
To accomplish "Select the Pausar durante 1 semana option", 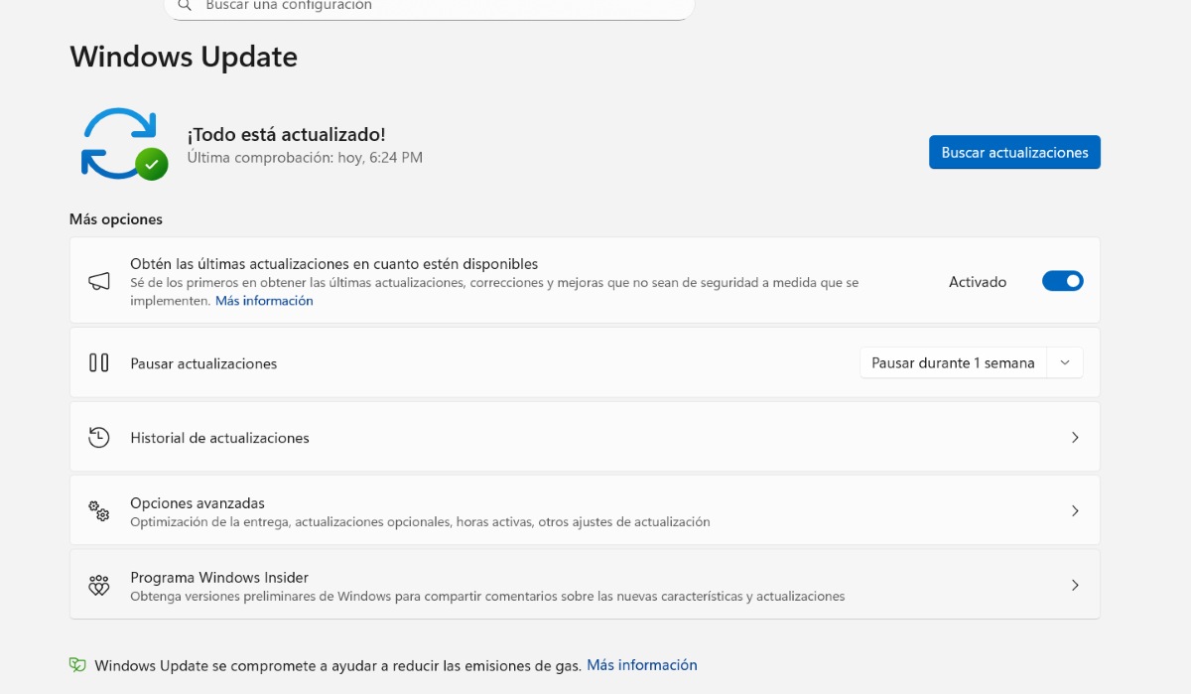I will click(x=952, y=362).
